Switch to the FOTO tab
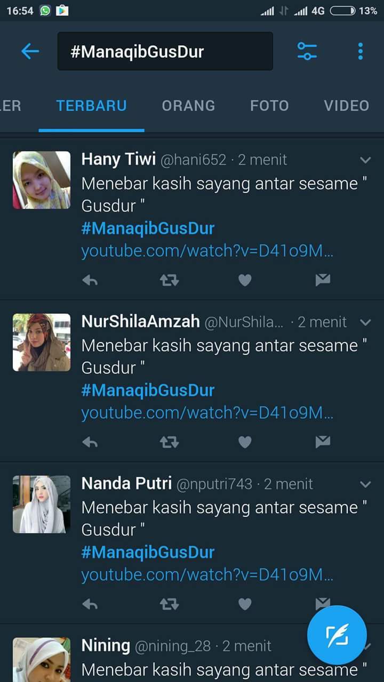384x682 pixels. pos(269,105)
